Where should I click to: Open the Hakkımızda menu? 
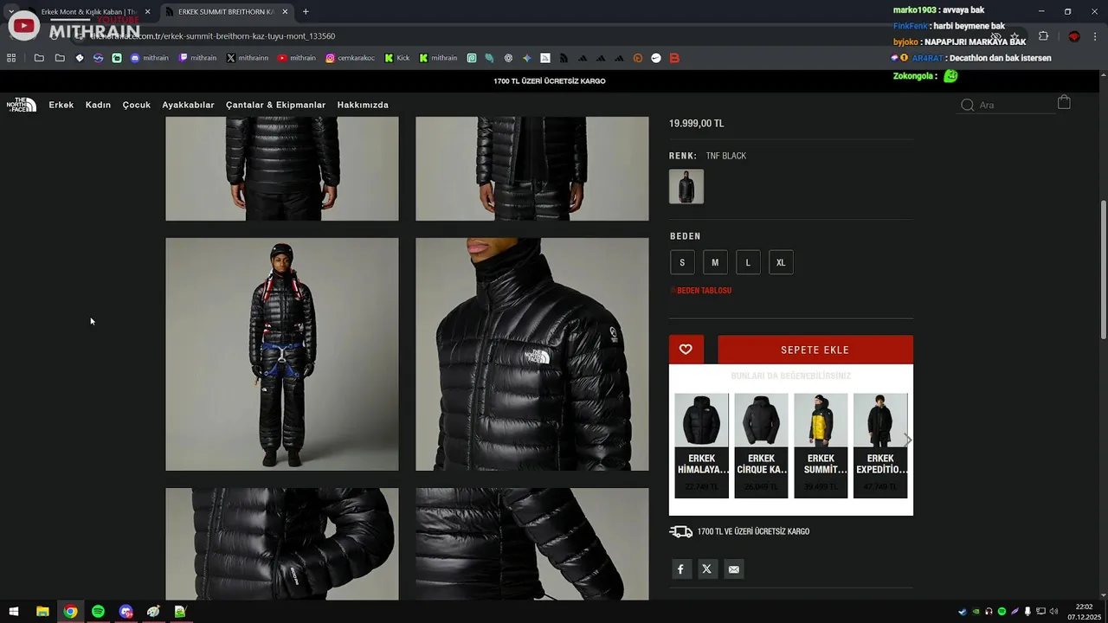pos(363,105)
